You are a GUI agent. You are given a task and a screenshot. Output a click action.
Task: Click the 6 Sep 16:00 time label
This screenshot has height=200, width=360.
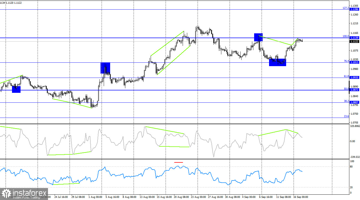click(266, 197)
